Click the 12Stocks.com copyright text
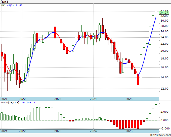 click(x=160, y=135)
